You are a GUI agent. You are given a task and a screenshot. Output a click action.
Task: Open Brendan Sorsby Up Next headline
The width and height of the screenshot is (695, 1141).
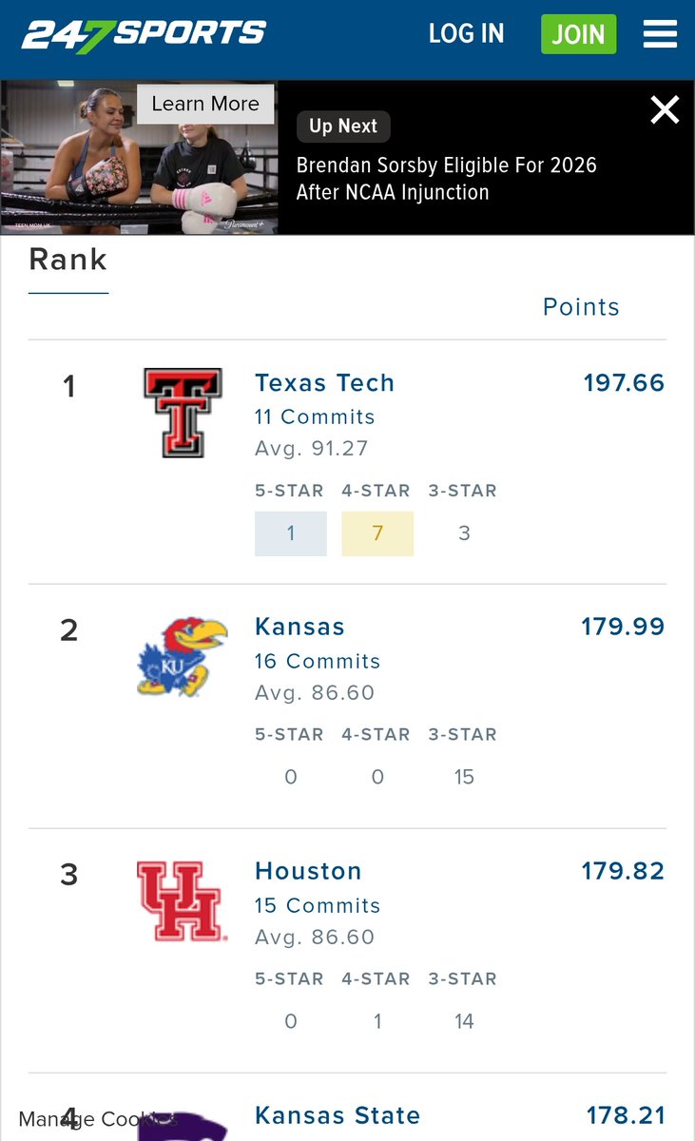click(447, 179)
